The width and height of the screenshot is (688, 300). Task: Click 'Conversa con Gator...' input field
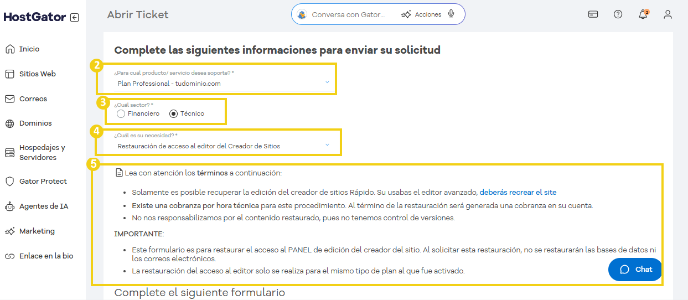[x=348, y=14]
